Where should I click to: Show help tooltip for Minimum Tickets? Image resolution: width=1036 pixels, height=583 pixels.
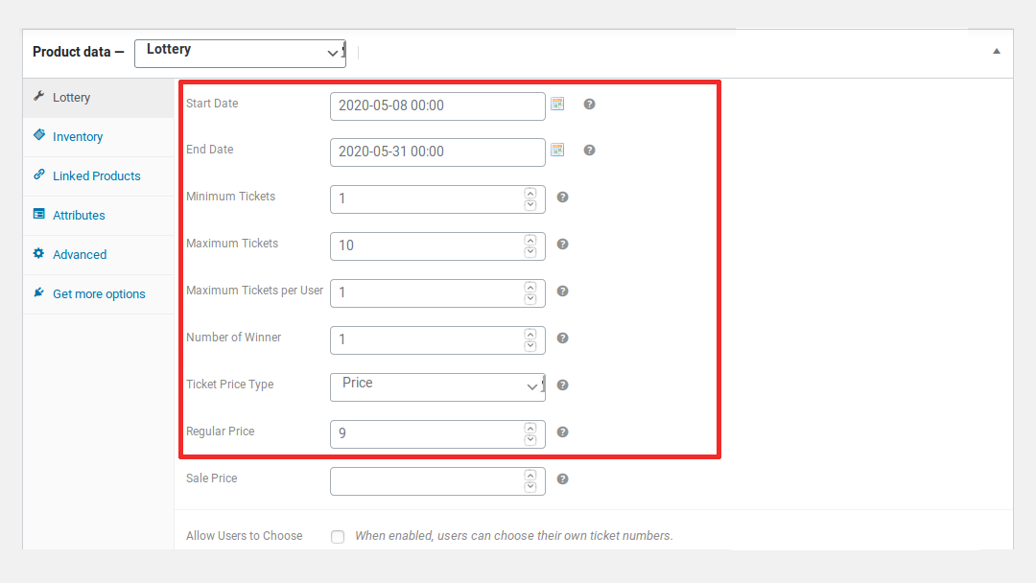[x=562, y=198]
